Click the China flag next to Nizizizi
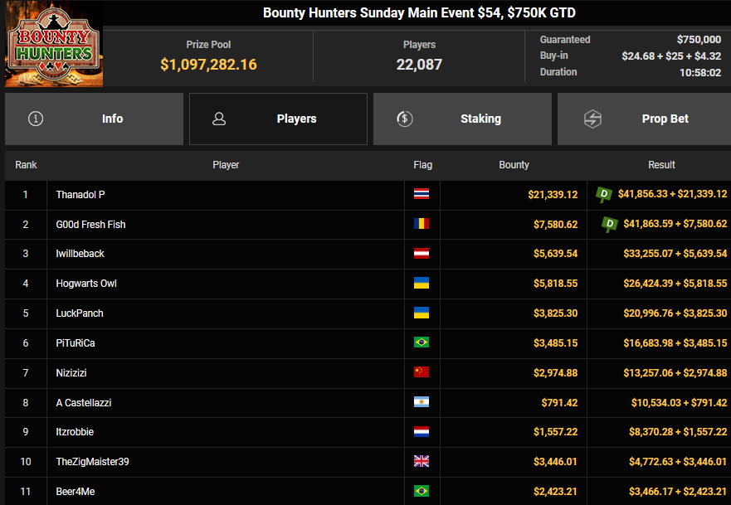 click(422, 372)
